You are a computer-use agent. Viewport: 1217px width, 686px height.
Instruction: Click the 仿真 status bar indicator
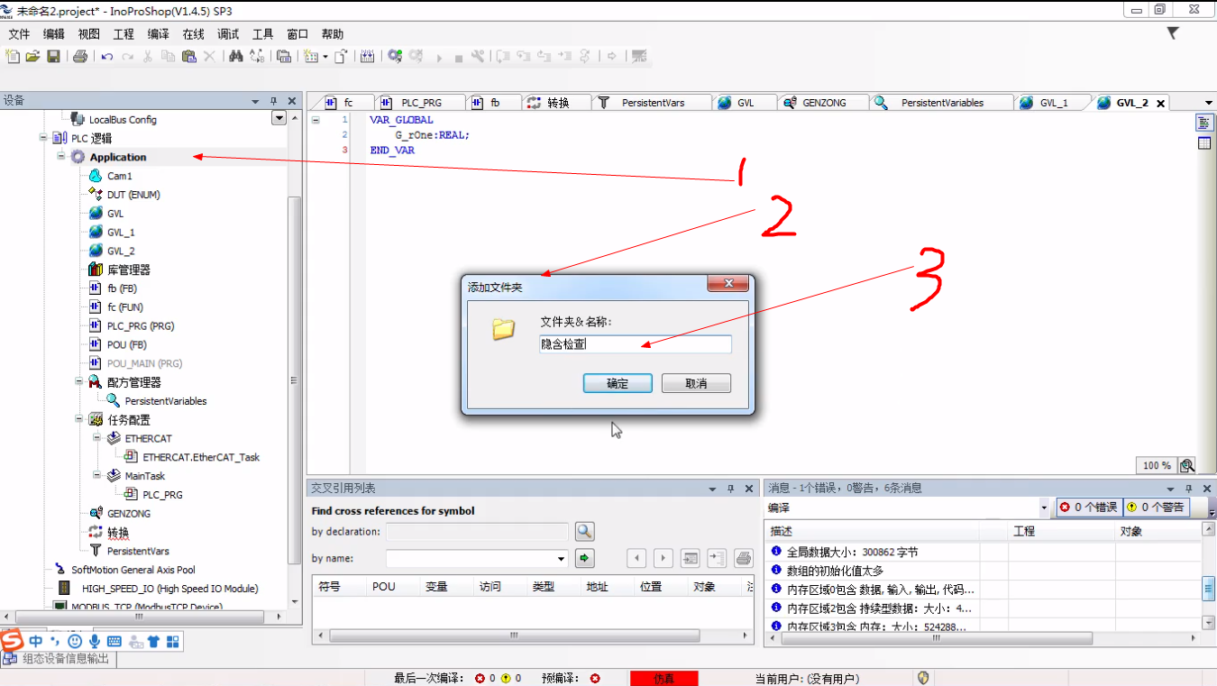tap(664, 678)
